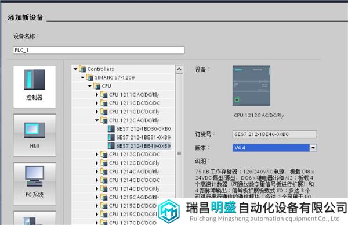The width and height of the screenshot is (348, 225).
Task: Click folder icon of CPU 1212C DC/DC/DC
Action: [x=104, y=154]
